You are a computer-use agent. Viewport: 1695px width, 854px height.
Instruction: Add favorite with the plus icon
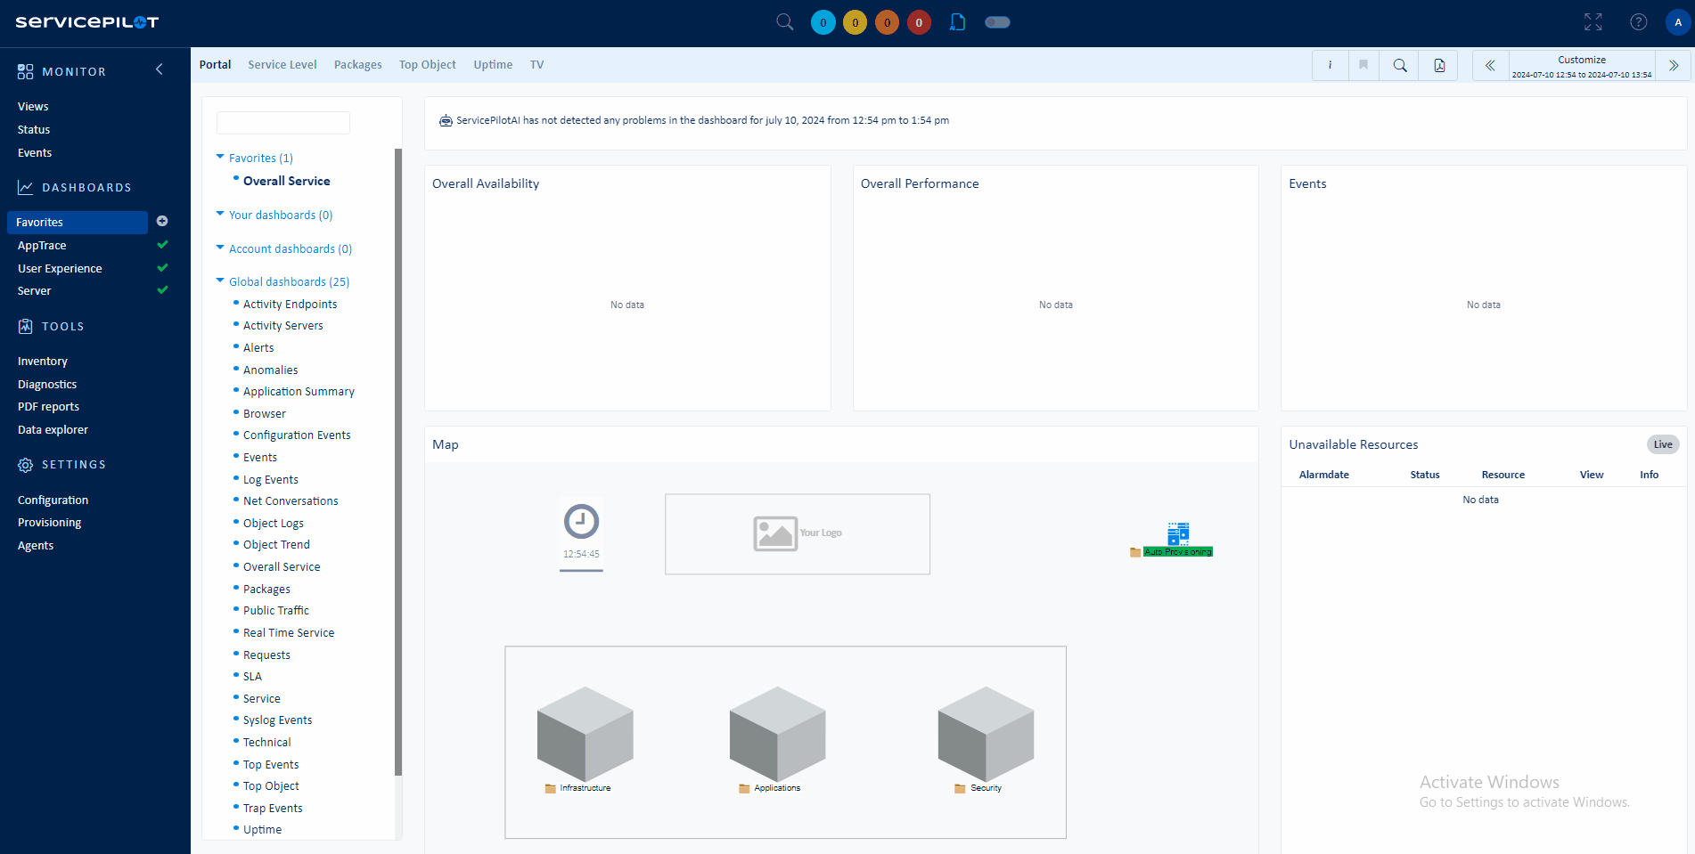pyautogui.click(x=162, y=221)
